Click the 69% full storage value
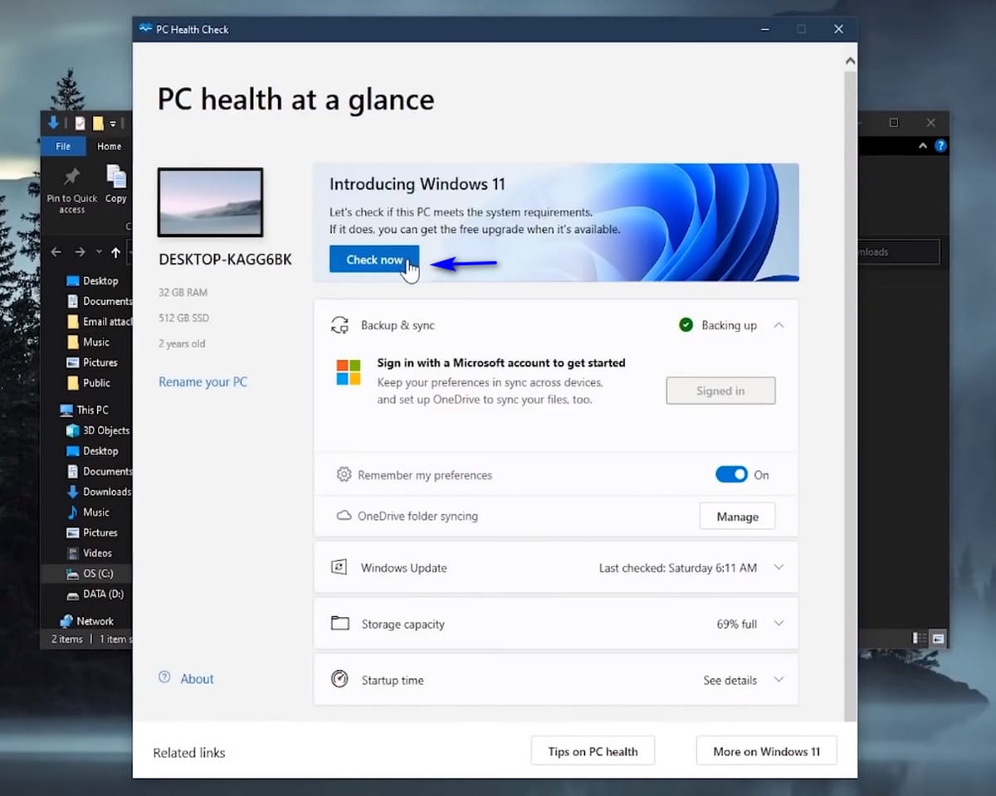The width and height of the screenshot is (996, 796). 737,624
